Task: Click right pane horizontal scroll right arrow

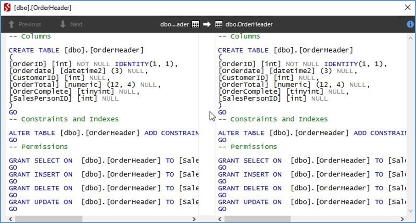Action: pos(403,219)
